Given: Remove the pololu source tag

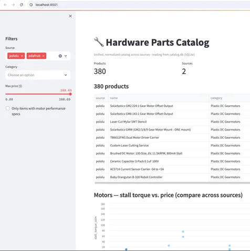Looking at the screenshot, I should pos(22,56).
